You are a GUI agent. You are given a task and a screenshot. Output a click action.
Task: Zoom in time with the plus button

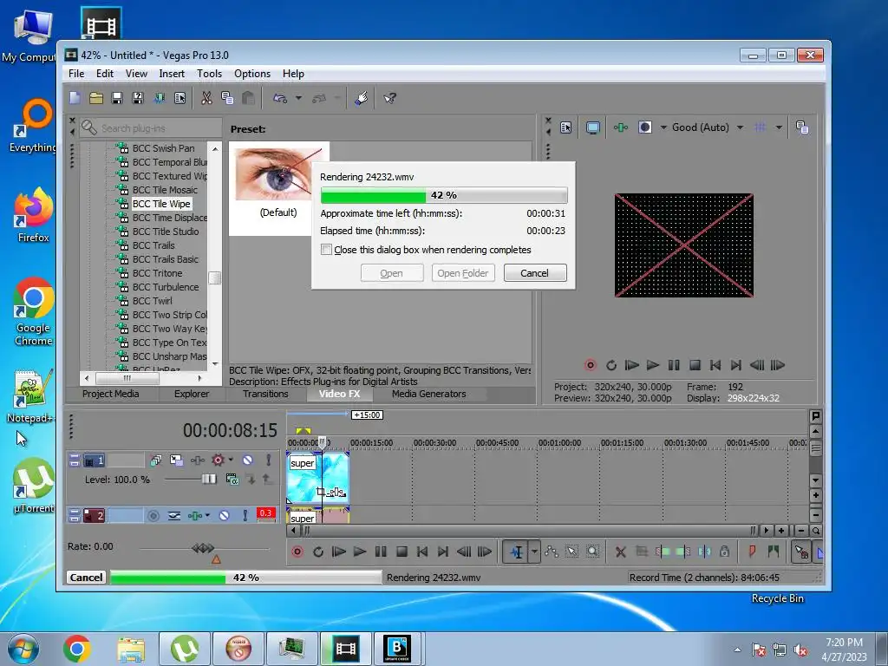(x=781, y=531)
